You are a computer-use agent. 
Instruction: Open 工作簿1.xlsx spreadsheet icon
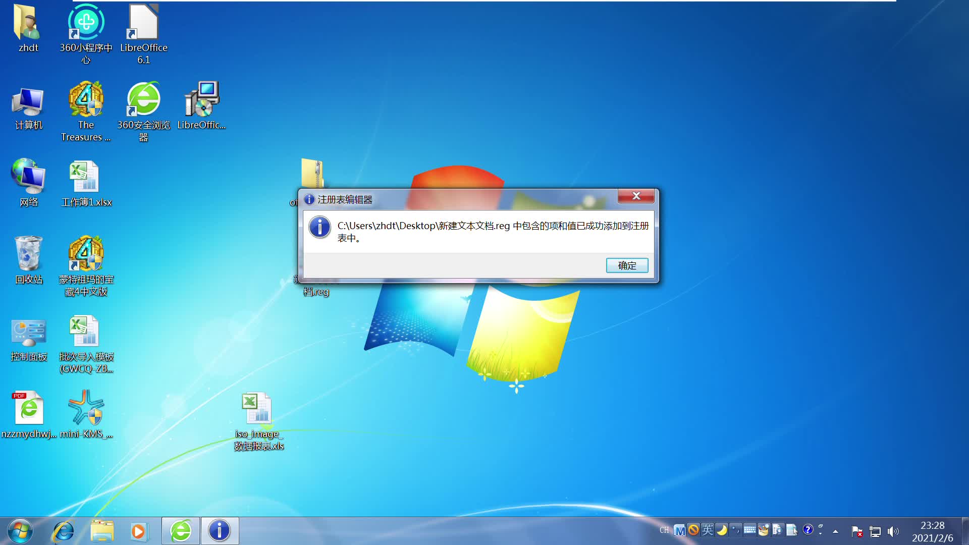pos(84,175)
